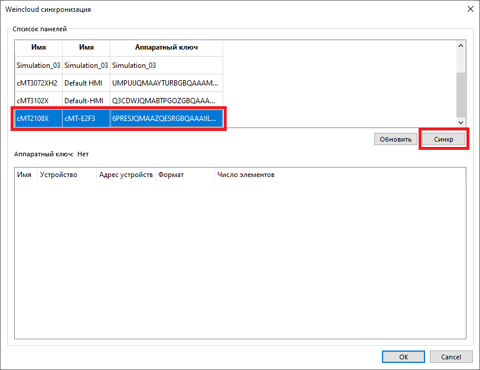The image size is (480, 370).
Task: Click the panel list scroll-up arrow
Action: (461, 45)
